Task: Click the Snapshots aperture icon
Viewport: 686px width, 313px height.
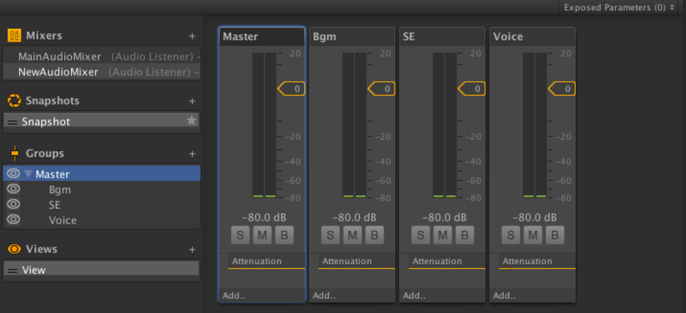Action: tap(15, 101)
